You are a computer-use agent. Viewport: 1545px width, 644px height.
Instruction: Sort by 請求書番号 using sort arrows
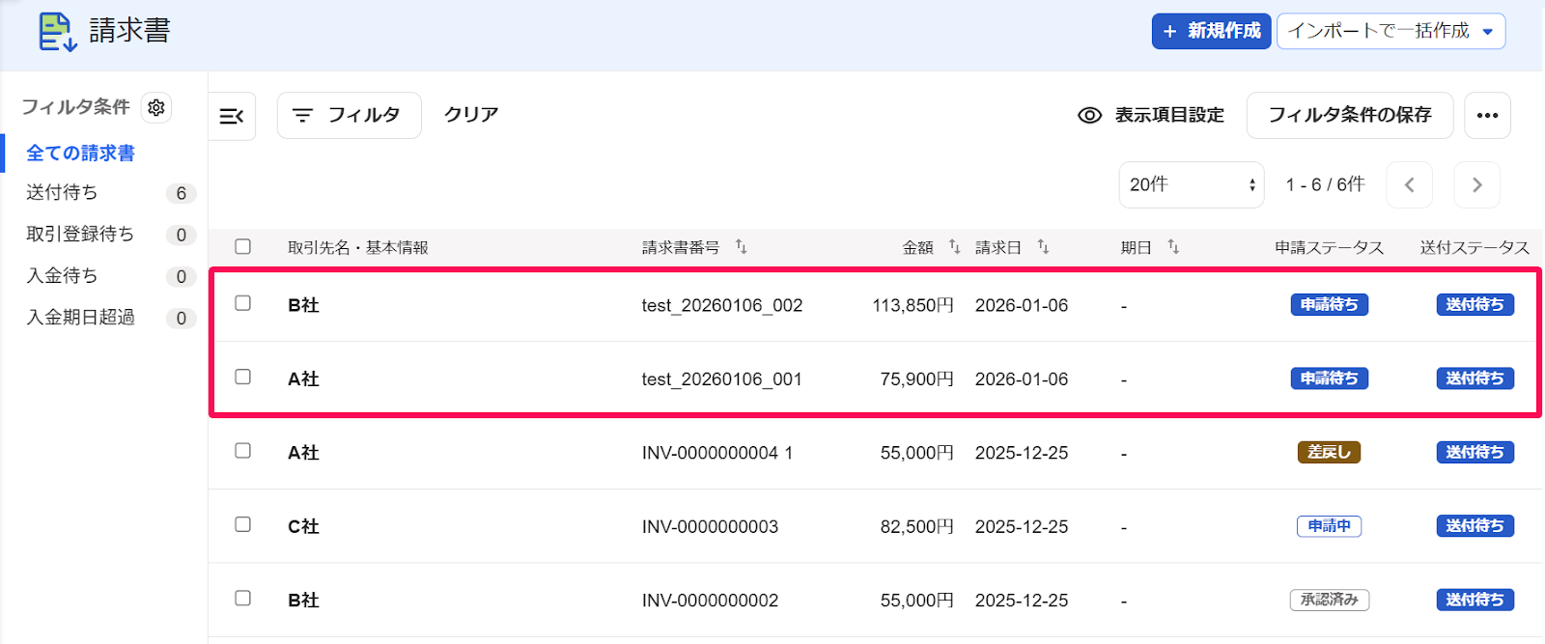(x=741, y=247)
